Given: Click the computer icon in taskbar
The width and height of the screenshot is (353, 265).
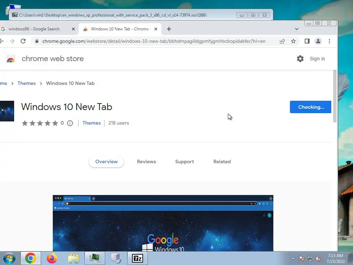Looking at the screenshot, I should [x=116, y=258].
